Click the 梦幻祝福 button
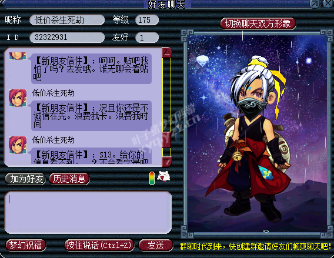 click(26, 245)
